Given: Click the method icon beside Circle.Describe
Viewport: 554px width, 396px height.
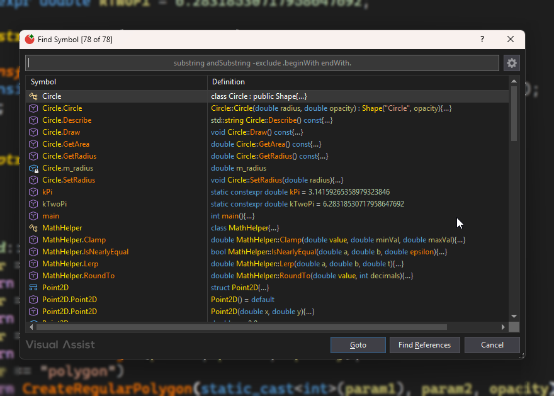Looking at the screenshot, I should point(33,120).
